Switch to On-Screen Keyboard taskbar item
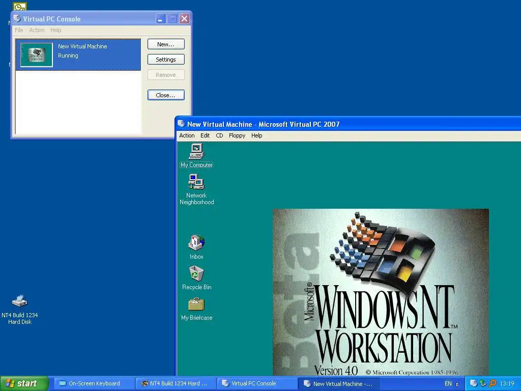Screen dimensions: 521x391 pos(94,383)
